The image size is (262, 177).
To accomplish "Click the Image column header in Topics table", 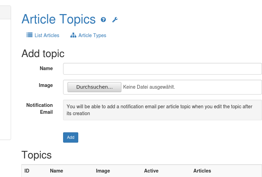I will tap(103, 171).
